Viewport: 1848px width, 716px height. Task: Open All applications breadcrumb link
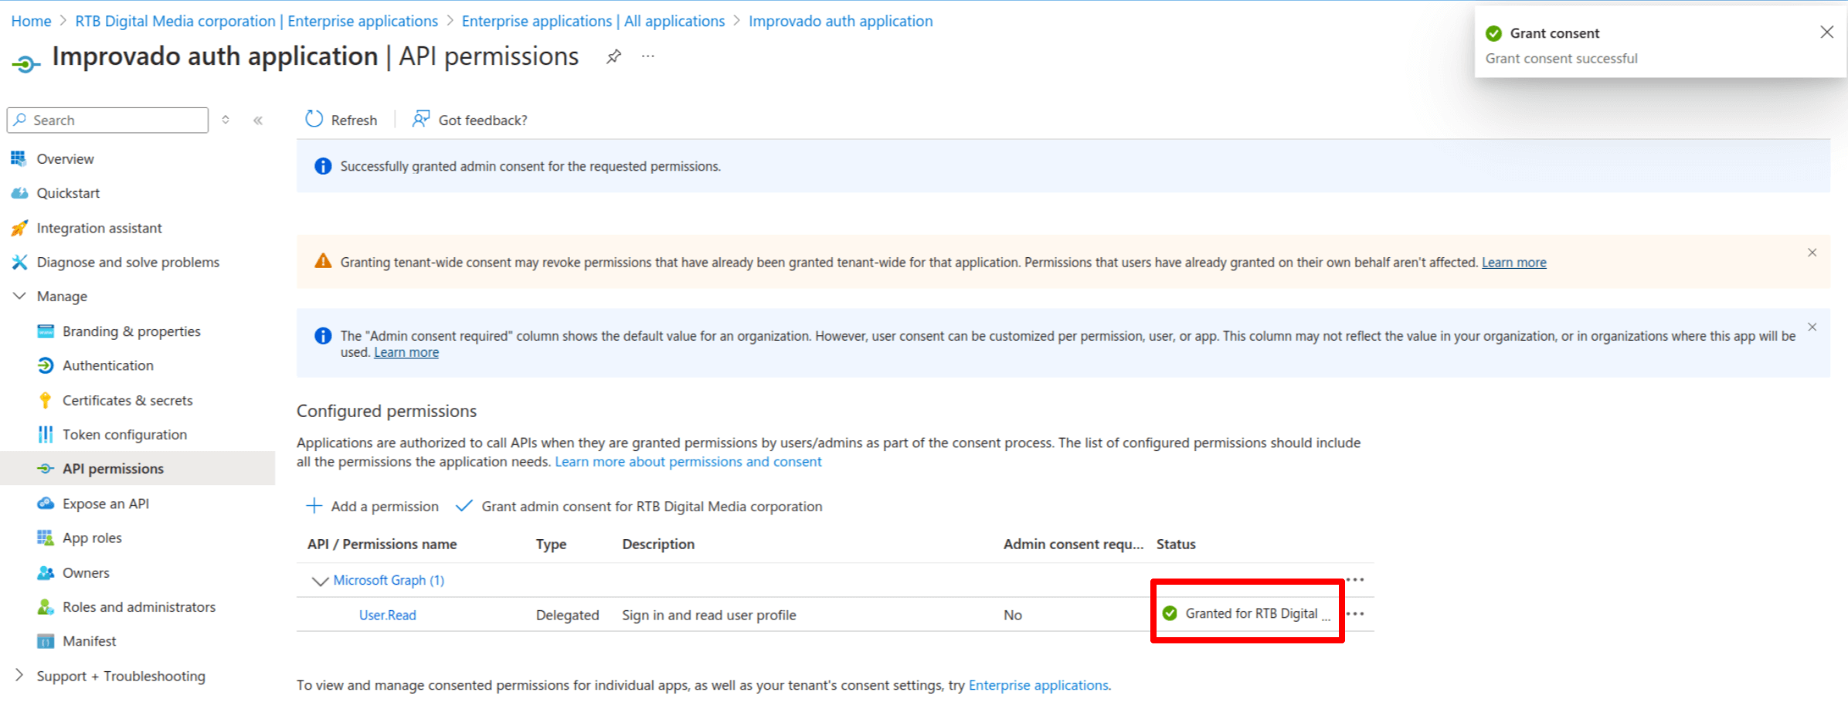click(593, 21)
